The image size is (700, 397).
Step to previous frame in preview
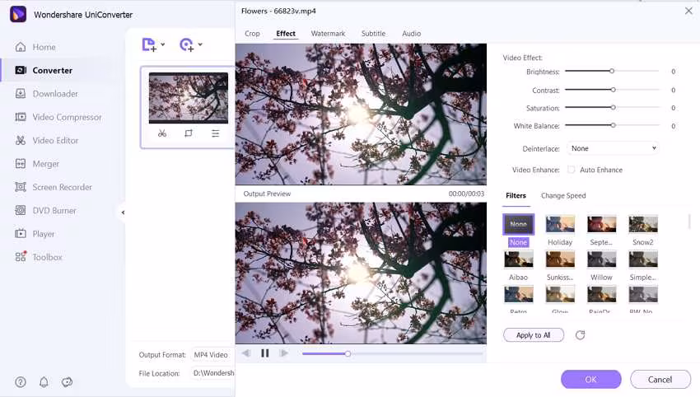246,353
